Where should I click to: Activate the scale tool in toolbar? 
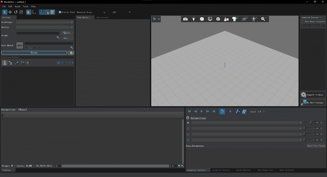pos(21,12)
